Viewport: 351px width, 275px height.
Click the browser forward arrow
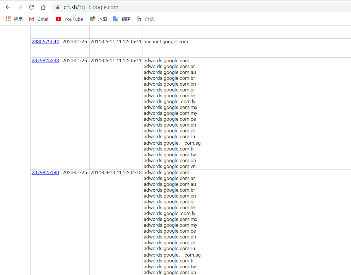click(20, 7)
